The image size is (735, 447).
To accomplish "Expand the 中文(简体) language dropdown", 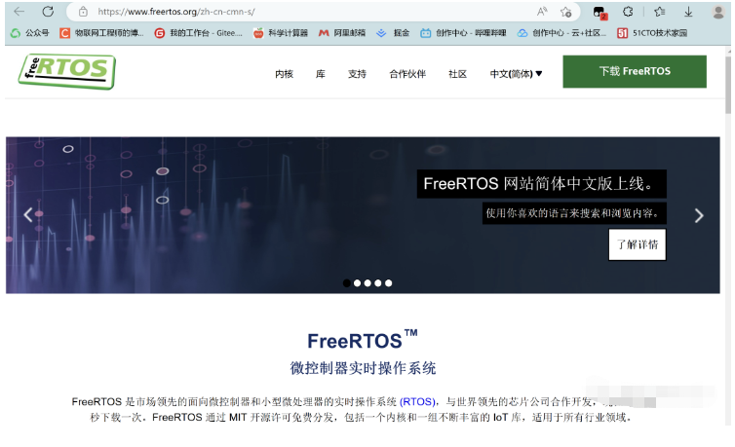I will pyautogui.click(x=516, y=74).
